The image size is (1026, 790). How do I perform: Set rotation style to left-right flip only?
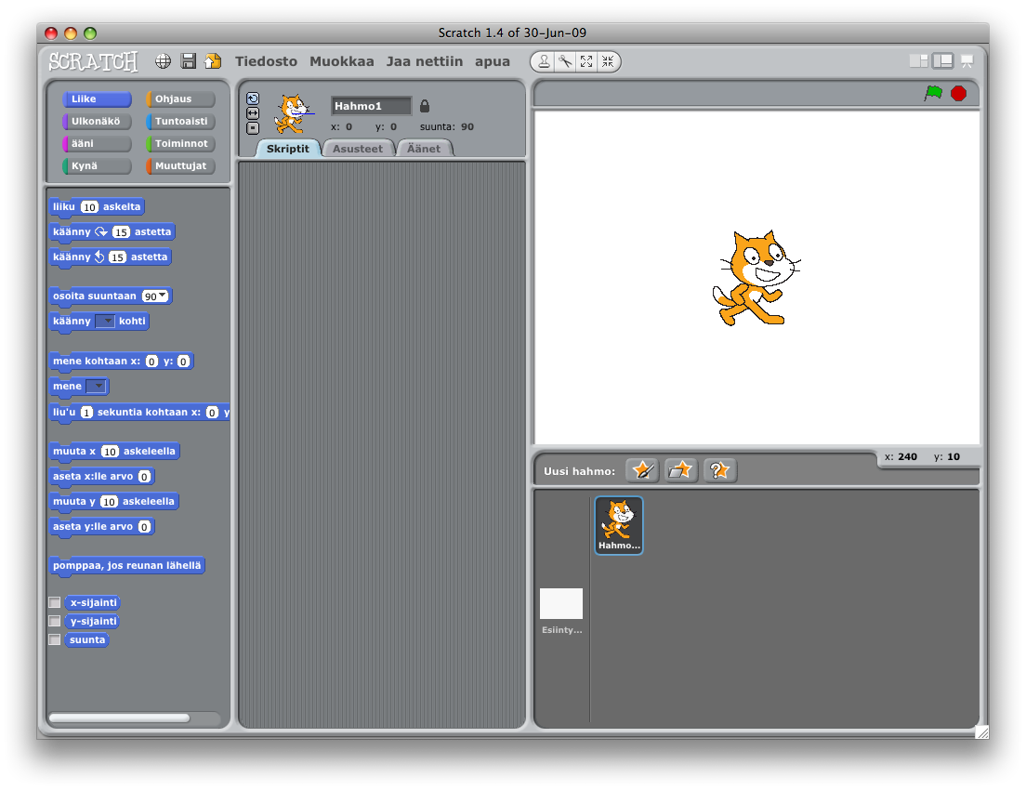253,113
